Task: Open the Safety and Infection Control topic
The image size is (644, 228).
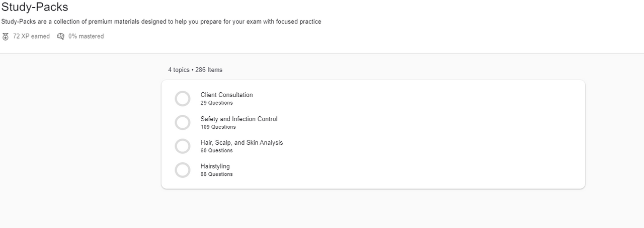Action: coord(238,119)
